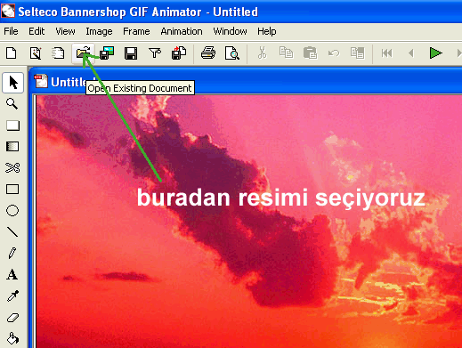Select the Pencil tool

click(12, 253)
